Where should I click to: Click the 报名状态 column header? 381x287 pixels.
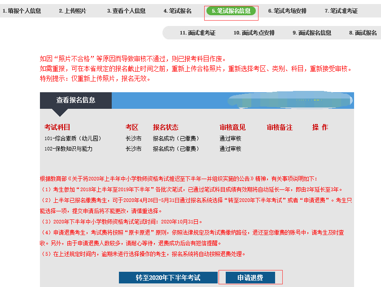pos(166,127)
